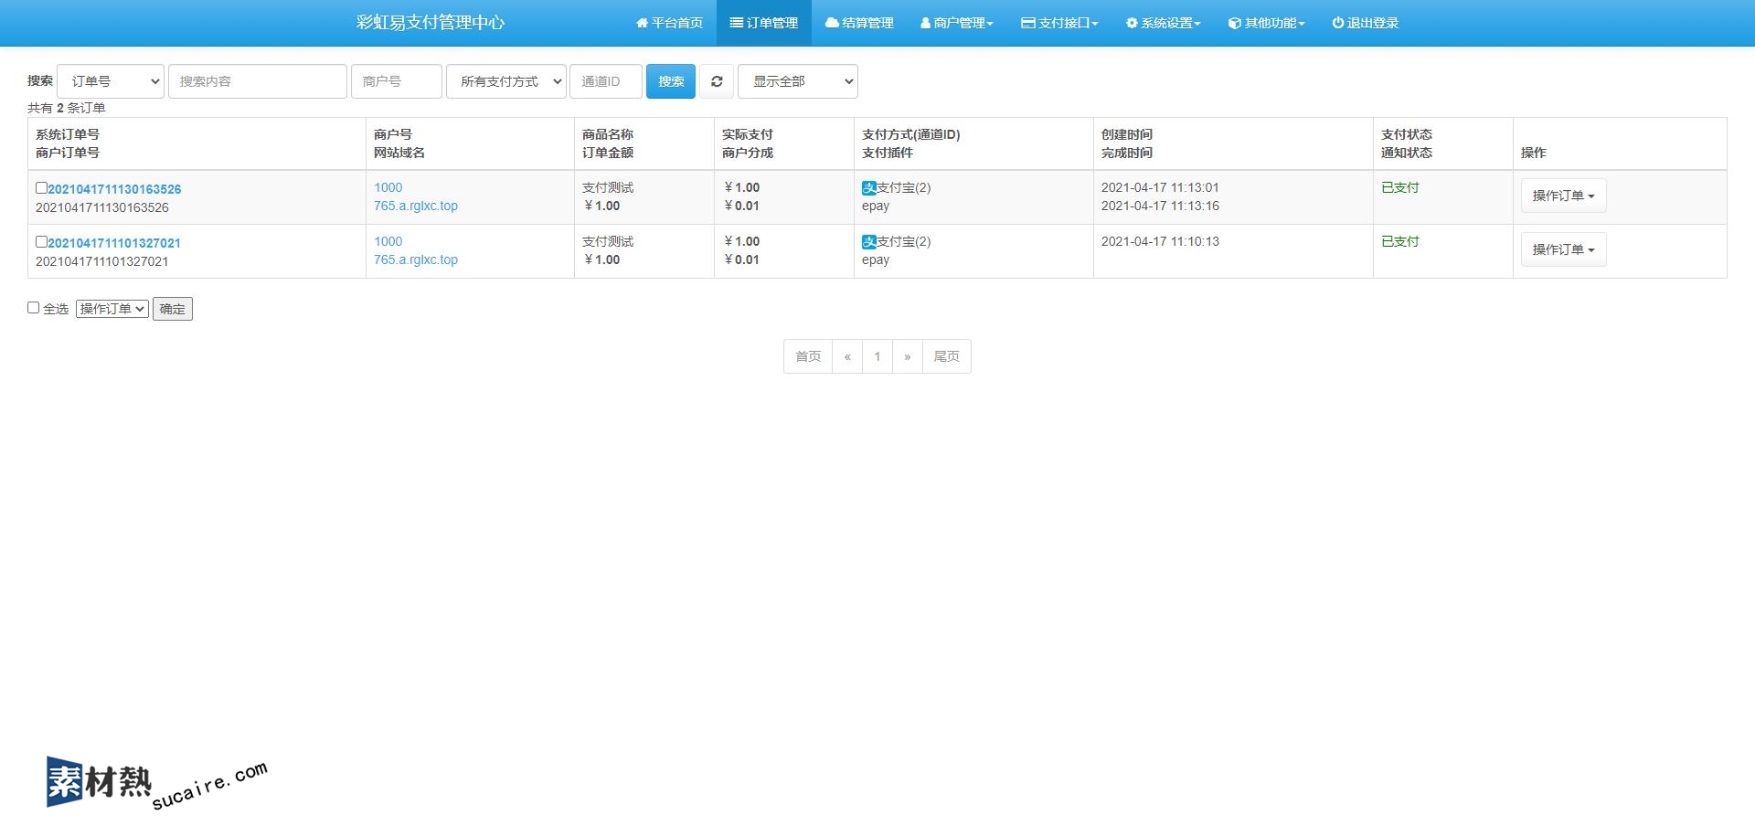The width and height of the screenshot is (1755, 836).
Task: Focus the 搜索内容 input field
Action: (258, 81)
